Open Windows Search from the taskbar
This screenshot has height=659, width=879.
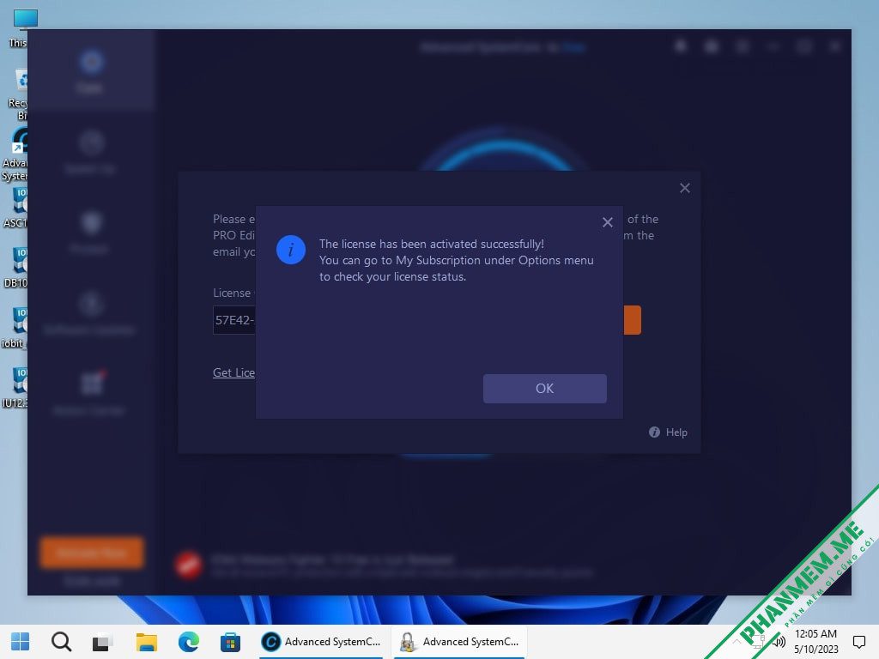click(x=61, y=642)
